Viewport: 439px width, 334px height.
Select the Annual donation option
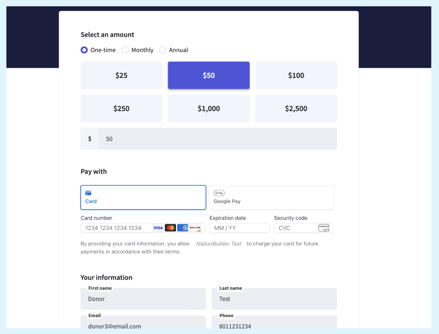click(x=163, y=50)
